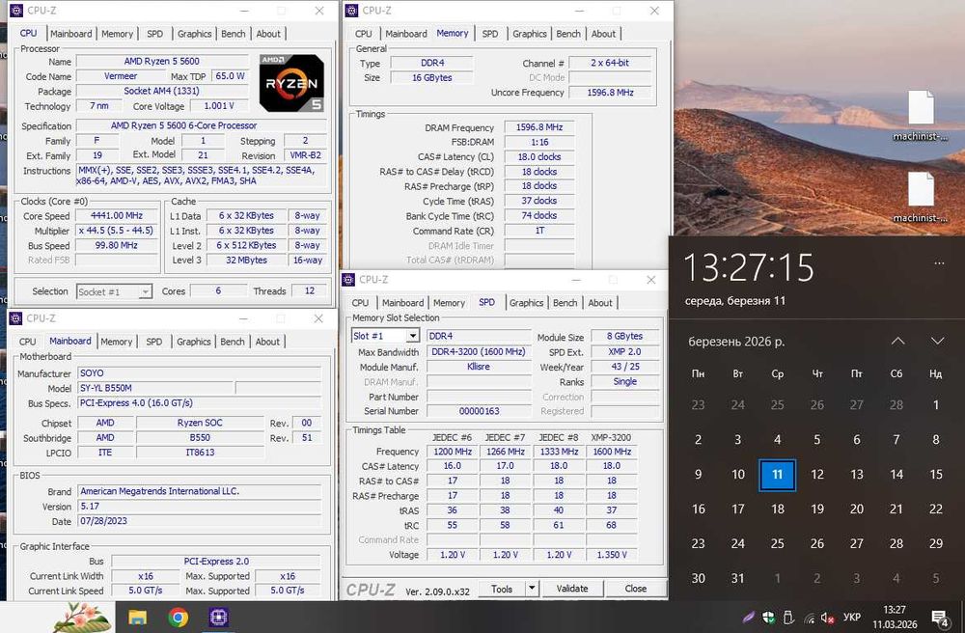Viewport: 965px width, 633px height.
Task: Select date 31 in the calendar
Action: 737,578
